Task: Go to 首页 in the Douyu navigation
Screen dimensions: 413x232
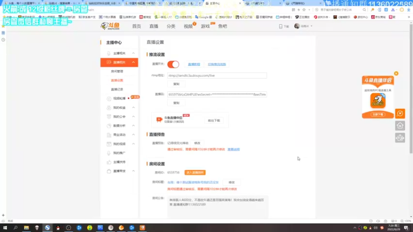Action: click(136, 26)
